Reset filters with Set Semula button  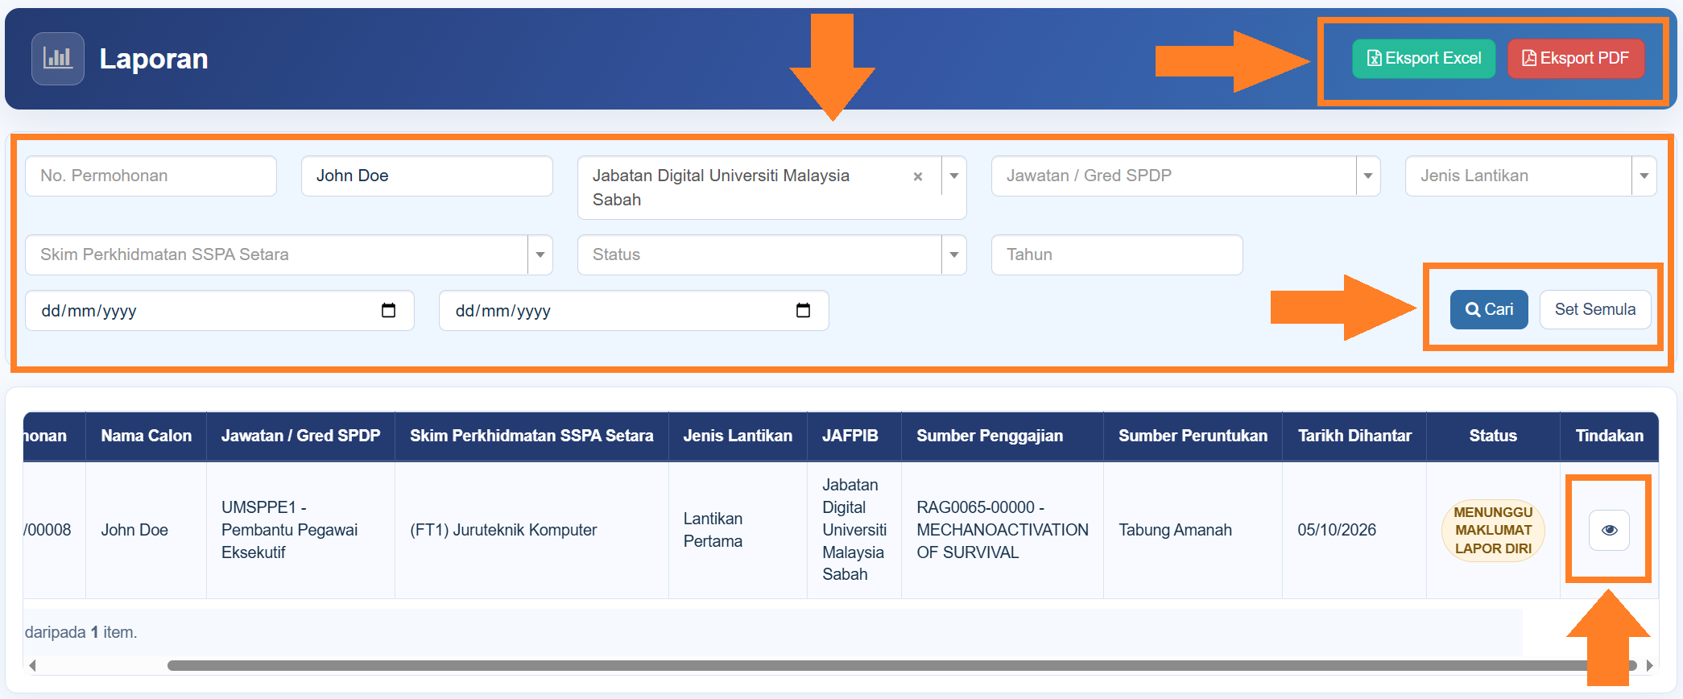[x=1595, y=309]
